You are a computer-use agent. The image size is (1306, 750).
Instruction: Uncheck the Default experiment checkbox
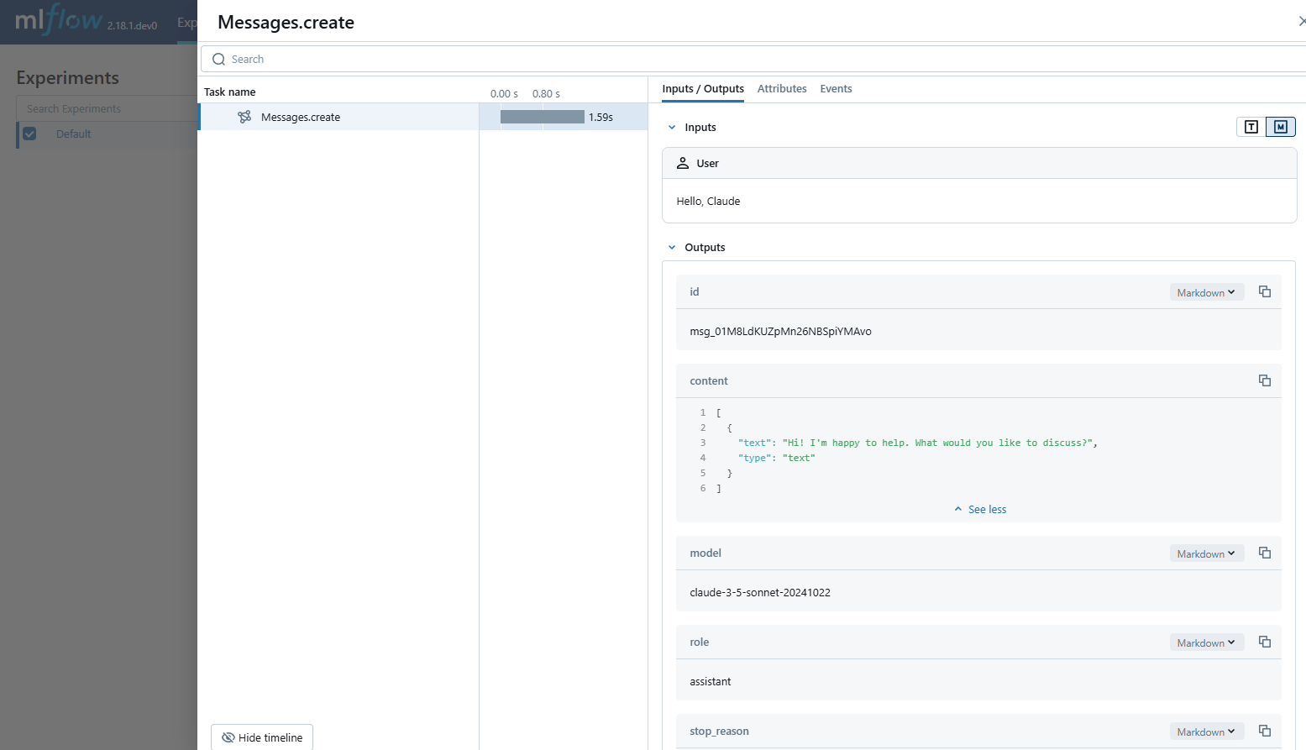(x=30, y=134)
